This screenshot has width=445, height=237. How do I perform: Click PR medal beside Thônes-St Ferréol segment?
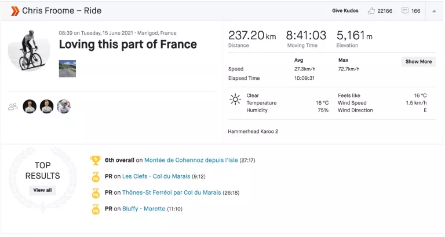pyautogui.click(x=96, y=193)
